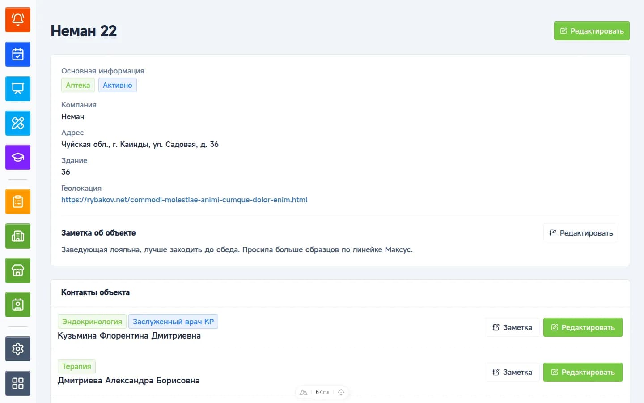The height and width of the screenshot is (403, 644).
Task: Click the Заслуженный врач КР tag
Action: [174, 322]
